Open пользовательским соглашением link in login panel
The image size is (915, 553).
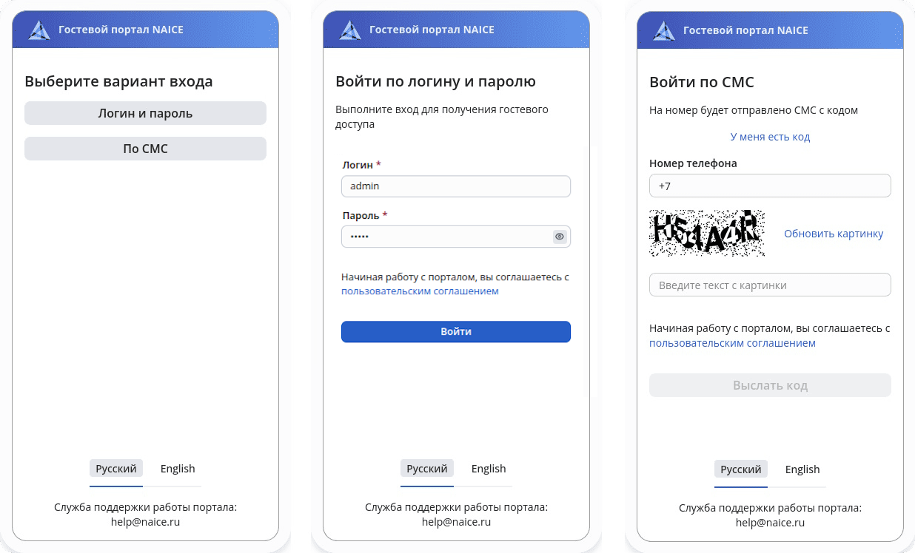point(420,291)
